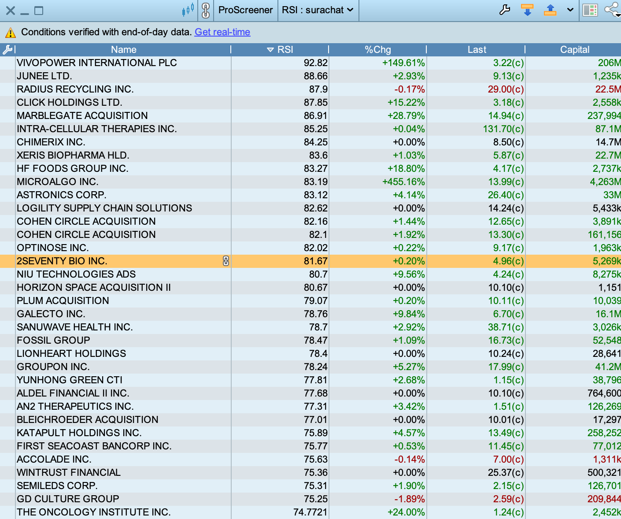Viewport: 621px width, 519px height.
Task: Select the VIVOPOWER INTERNATIONAL PLC row
Action: click(x=310, y=63)
